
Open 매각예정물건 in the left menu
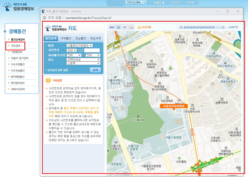pos(18,77)
